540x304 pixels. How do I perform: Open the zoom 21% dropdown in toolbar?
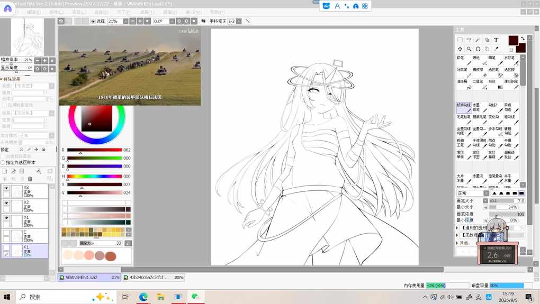pyautogui.click(x=125, y=21)
